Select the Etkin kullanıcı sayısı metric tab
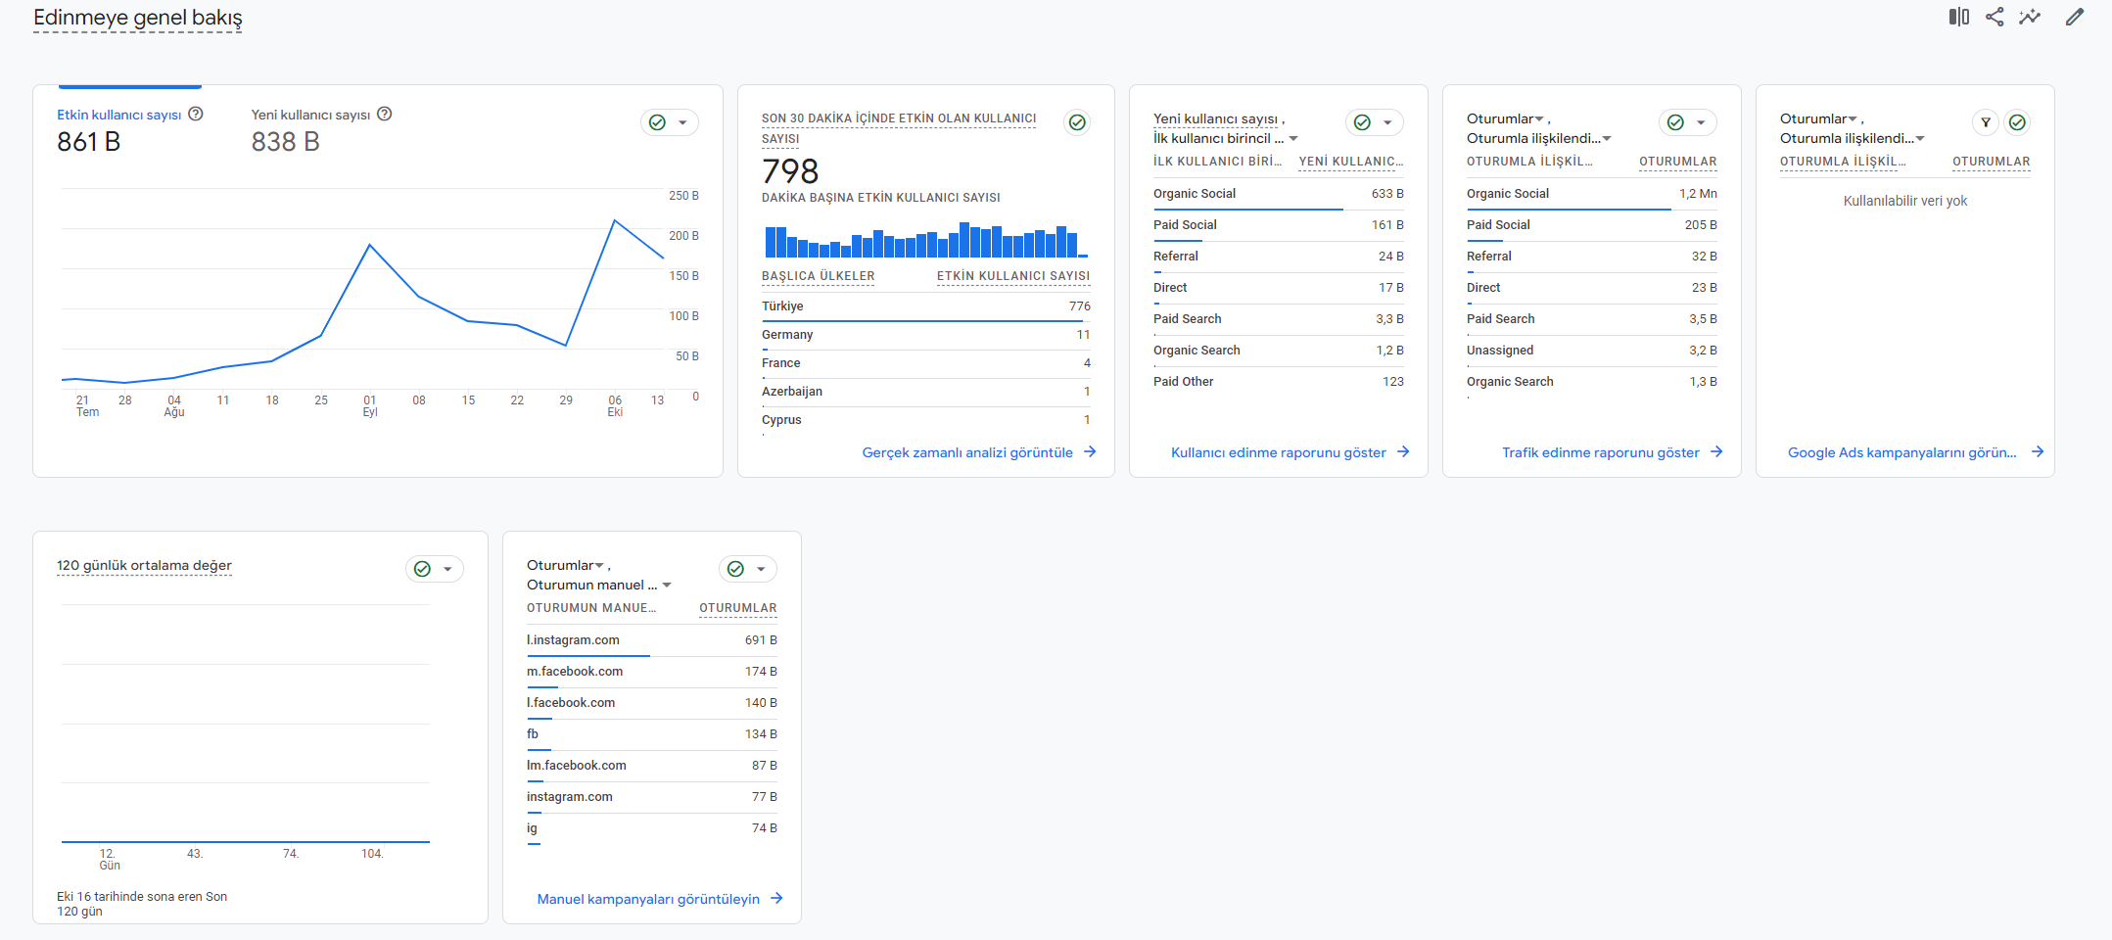 click(x=129, y=129)
